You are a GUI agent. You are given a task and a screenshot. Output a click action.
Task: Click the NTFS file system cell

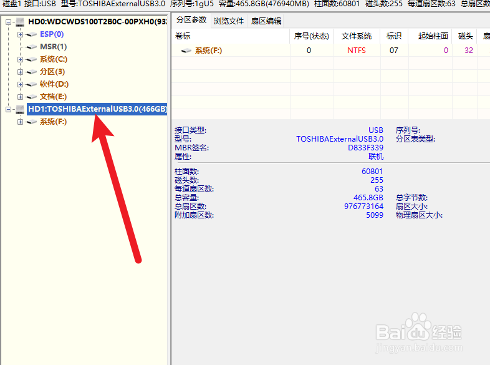(357, 51)
